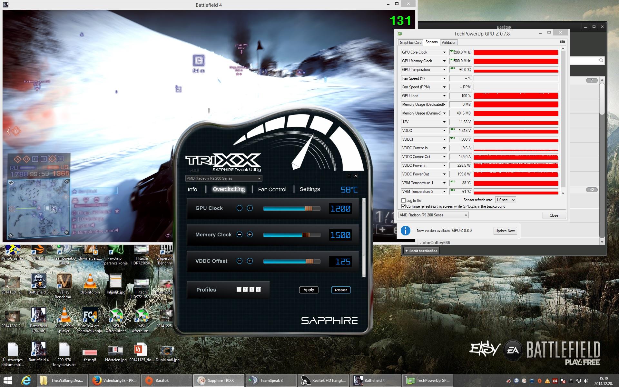
Task: Select GPU-Z Sensors tab
Action: coord(431,42)
